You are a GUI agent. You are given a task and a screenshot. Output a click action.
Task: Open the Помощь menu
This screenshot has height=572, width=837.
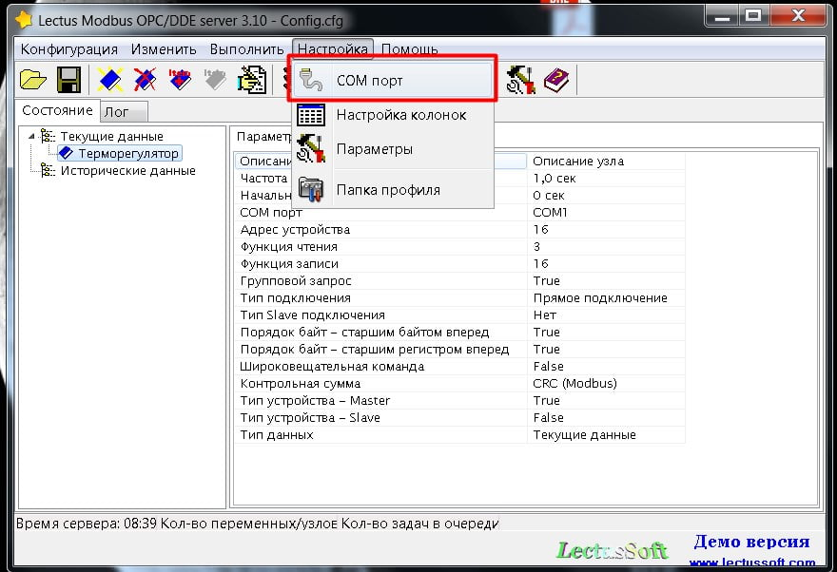pos(409,49)
